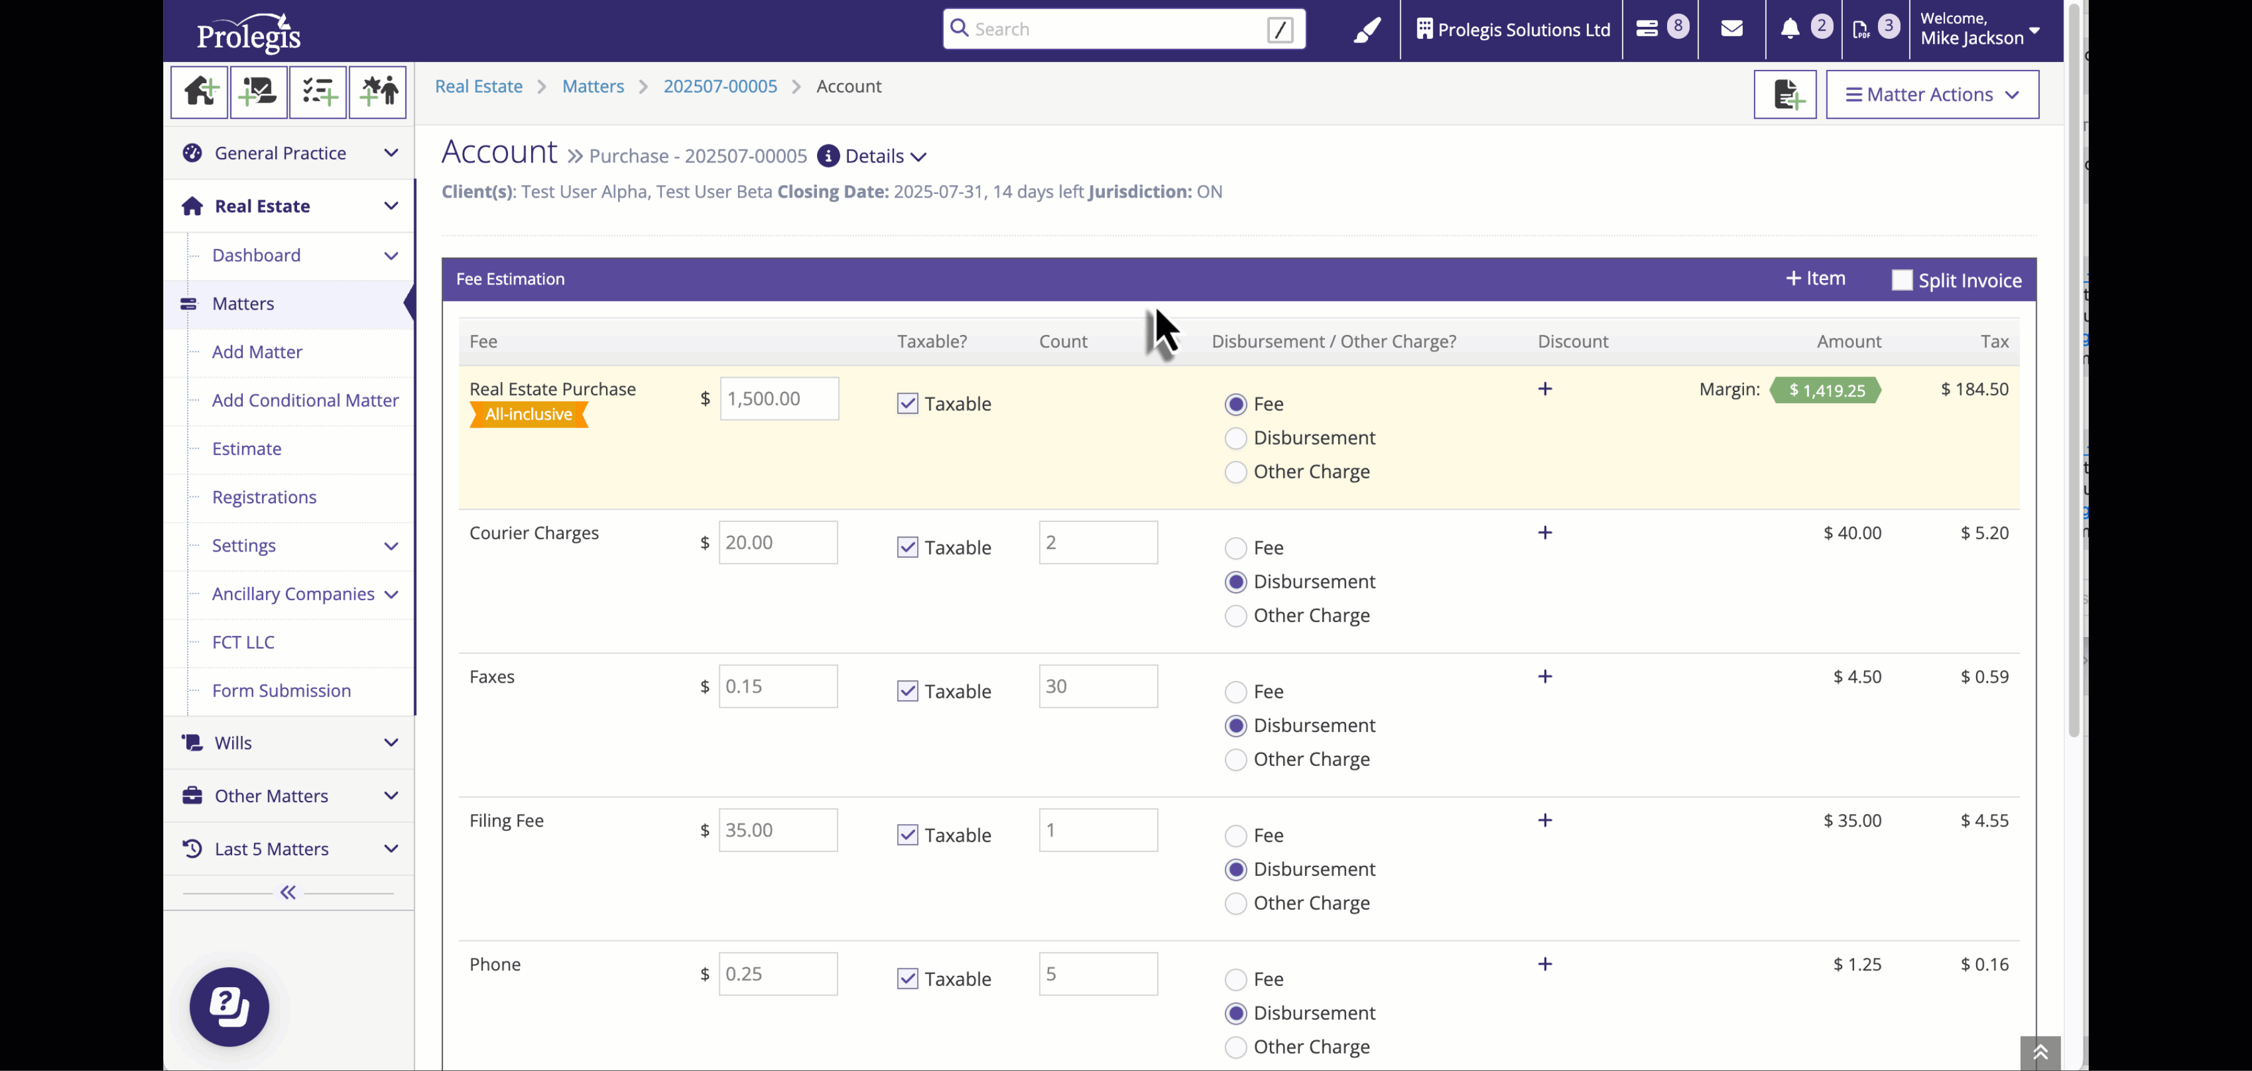Click the add task toolbar icon

point(259,92)
